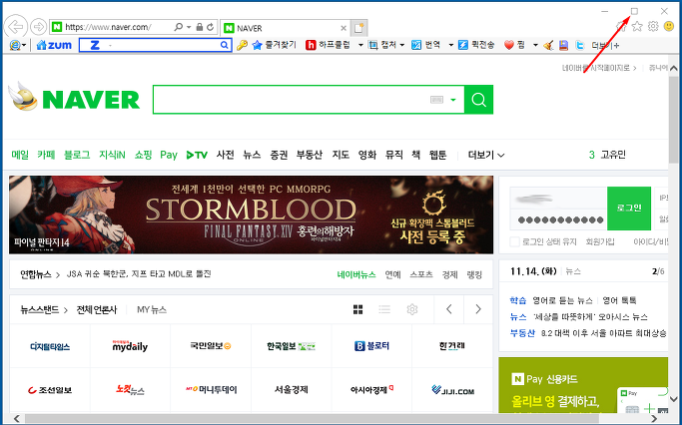Select the MY뉴스 tab
682x425 pixels.
(152, 310)
